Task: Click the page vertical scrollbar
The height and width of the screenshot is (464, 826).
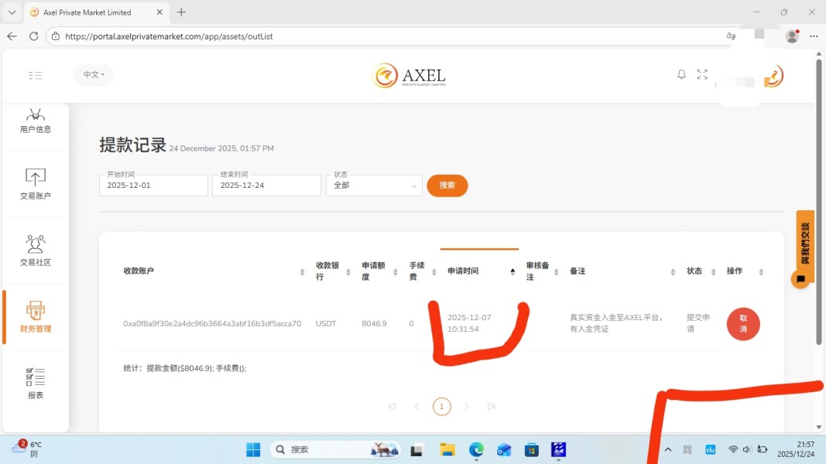Action: tap(818, 202)
